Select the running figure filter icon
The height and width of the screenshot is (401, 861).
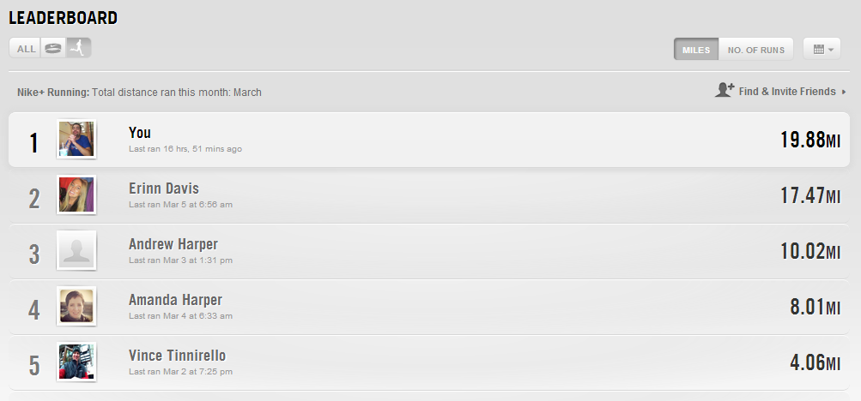pos(78,49)
